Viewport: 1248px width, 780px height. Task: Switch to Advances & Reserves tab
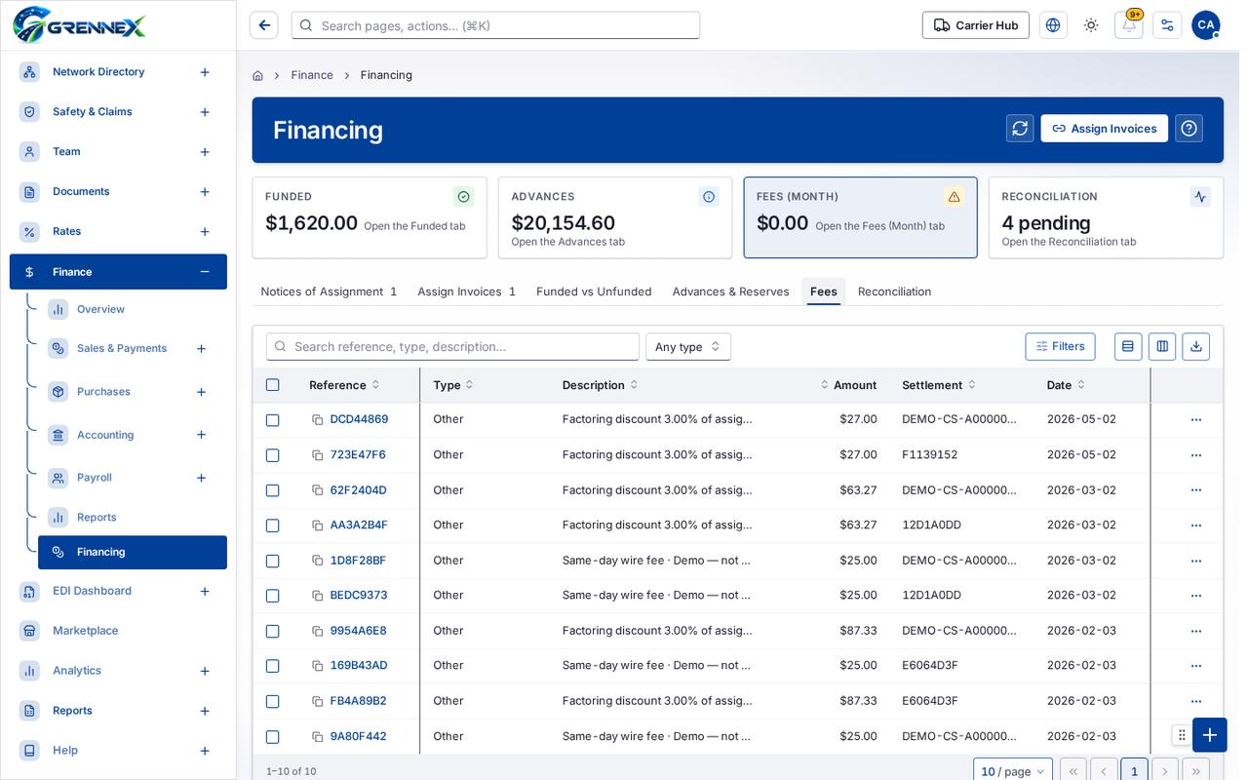[730, 292]
